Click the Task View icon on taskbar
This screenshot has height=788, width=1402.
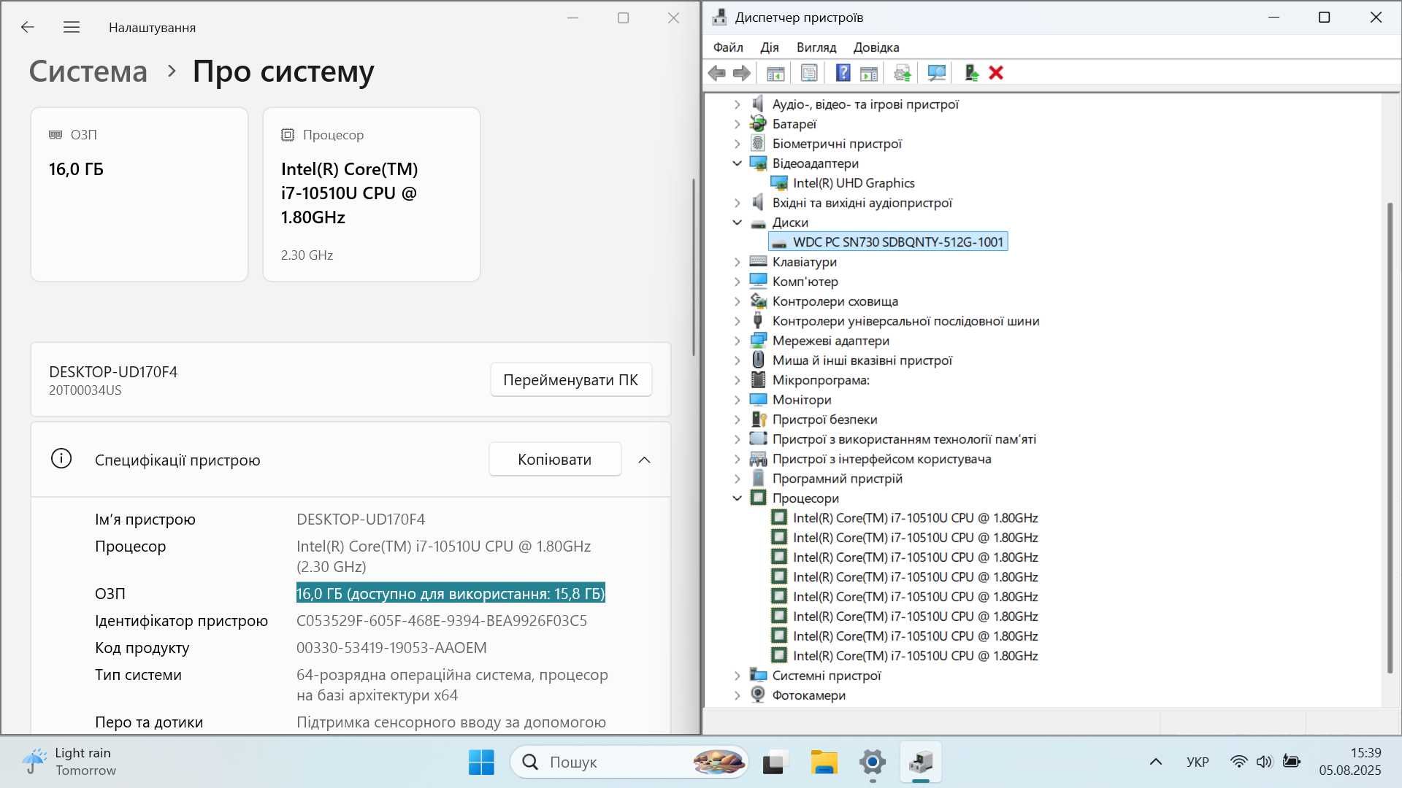(x=775, y=762)
